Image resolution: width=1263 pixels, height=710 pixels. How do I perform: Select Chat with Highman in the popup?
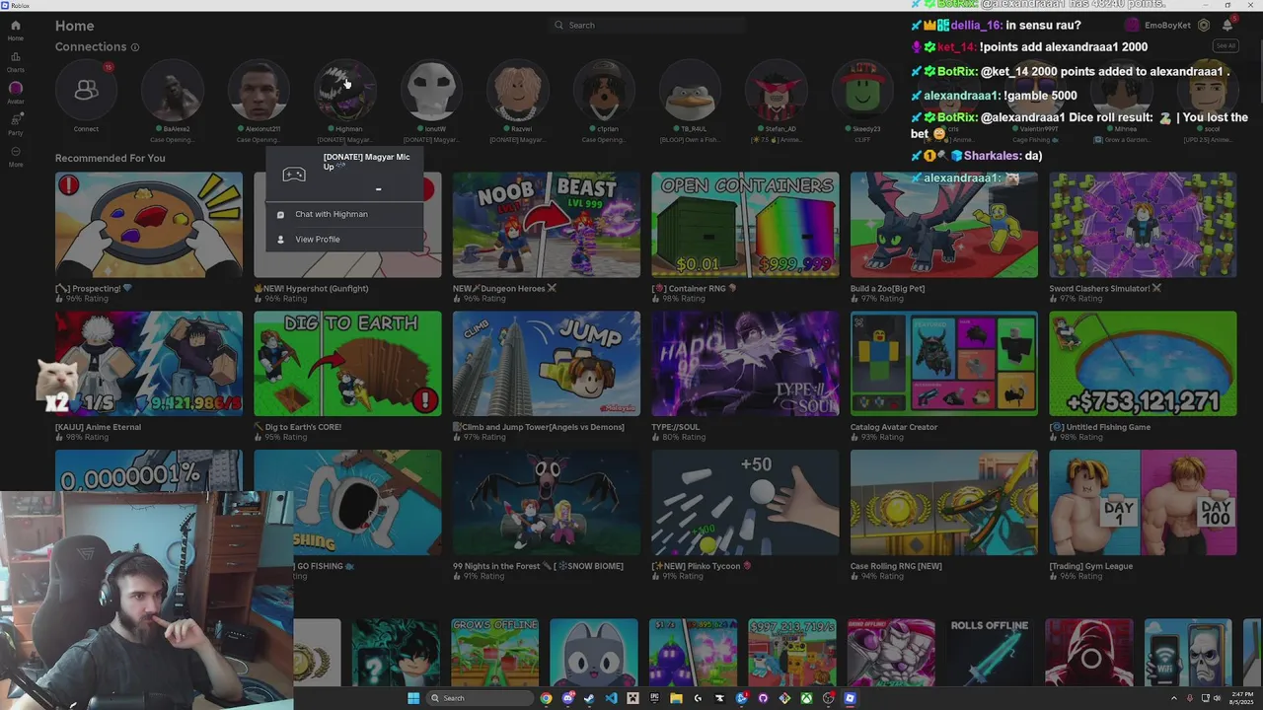coord(344,214)
